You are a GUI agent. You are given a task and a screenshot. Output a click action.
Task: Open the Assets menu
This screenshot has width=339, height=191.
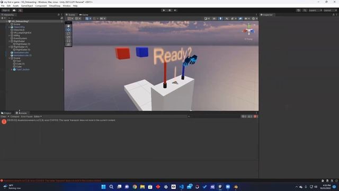click(x=15, y=6)
